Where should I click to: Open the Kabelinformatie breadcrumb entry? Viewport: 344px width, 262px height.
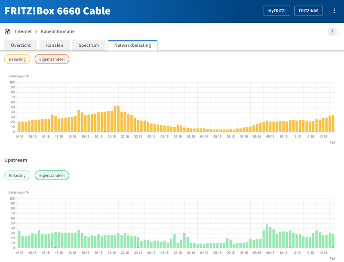tap(57, 31)
